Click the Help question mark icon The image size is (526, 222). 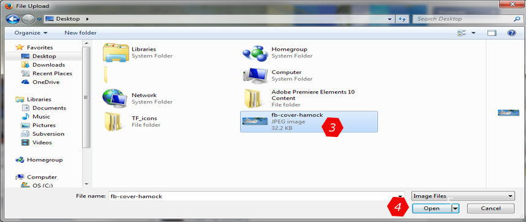(511, 33)
